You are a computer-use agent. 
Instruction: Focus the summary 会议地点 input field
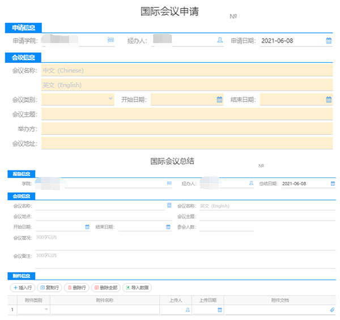click(x=104, y=216)
